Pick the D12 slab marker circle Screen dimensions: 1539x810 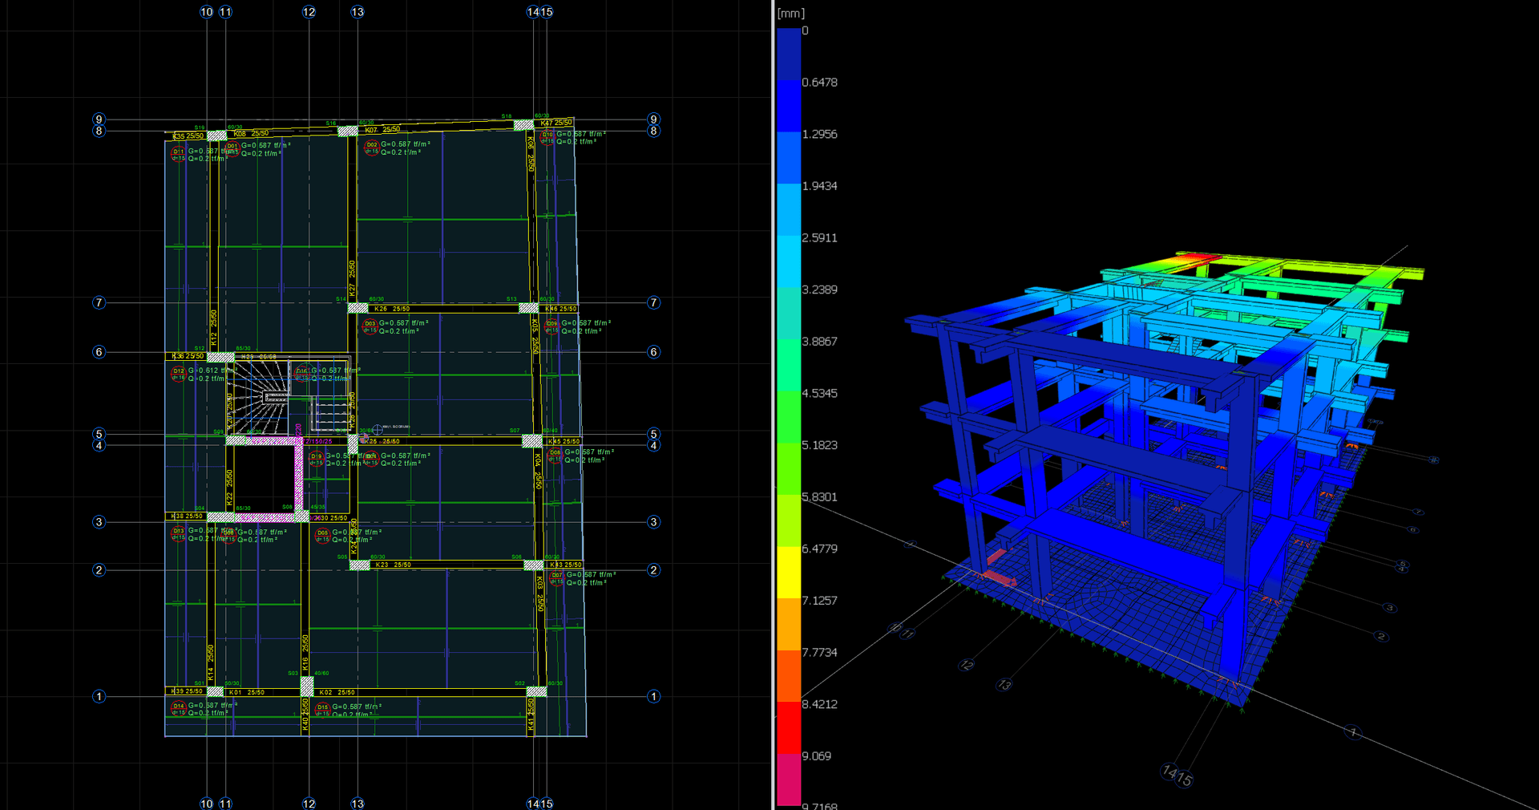(x=178, y=373)
